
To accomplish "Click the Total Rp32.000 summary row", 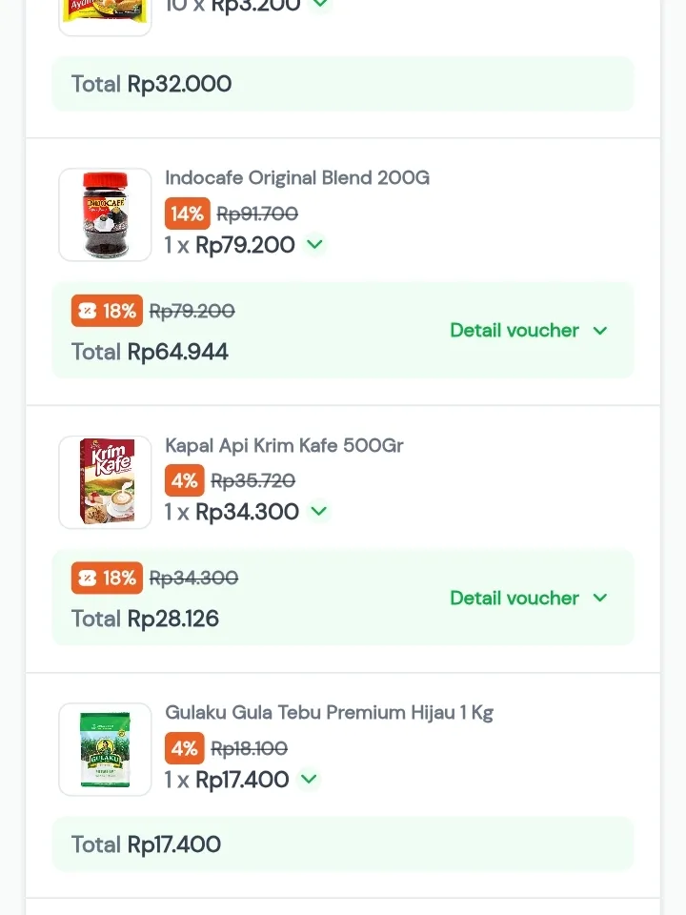I will (x=343, y=84).
